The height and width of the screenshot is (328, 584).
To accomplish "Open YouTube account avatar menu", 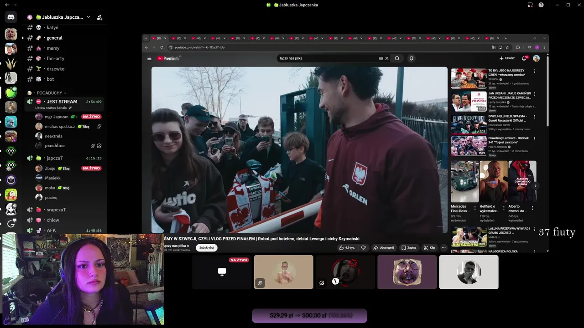I will point(537,58).
